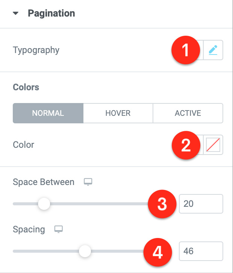Click the Pagination section heading text
This screenshot has width=233, height=273.
click(x=51, y=14)
